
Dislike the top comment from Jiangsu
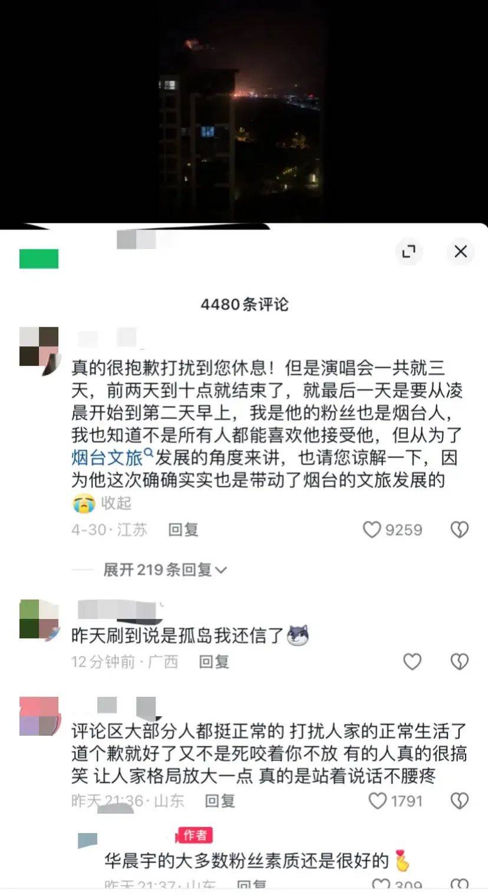(x=460, y=529)
